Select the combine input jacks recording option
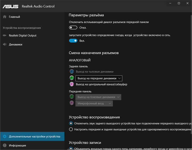 click(71, 148)
